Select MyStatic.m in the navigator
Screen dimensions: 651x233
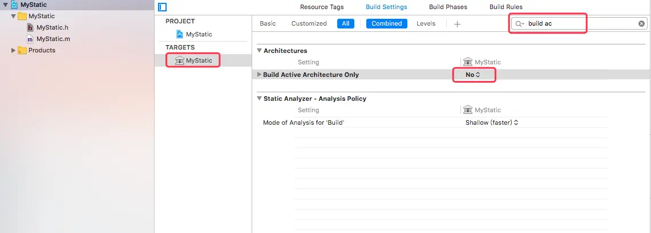click(x=53, y=39)
